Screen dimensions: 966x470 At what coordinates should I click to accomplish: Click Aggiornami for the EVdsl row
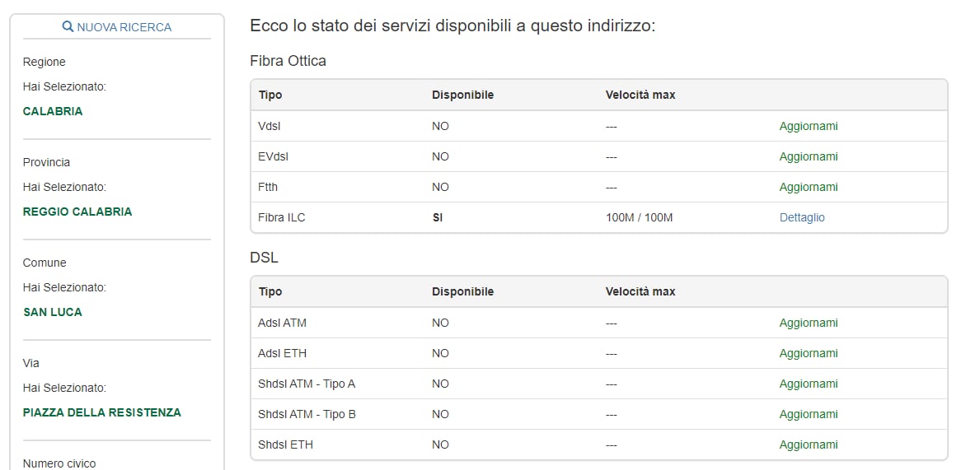(808, 156)
